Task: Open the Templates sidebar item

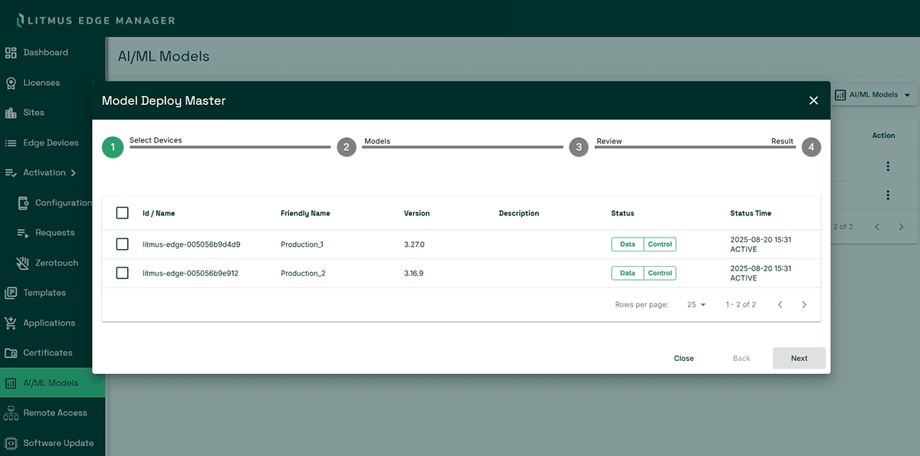Action: click(44, 293)
